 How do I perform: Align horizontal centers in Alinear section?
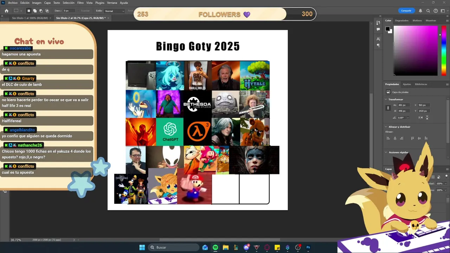[x=395, y=138]
